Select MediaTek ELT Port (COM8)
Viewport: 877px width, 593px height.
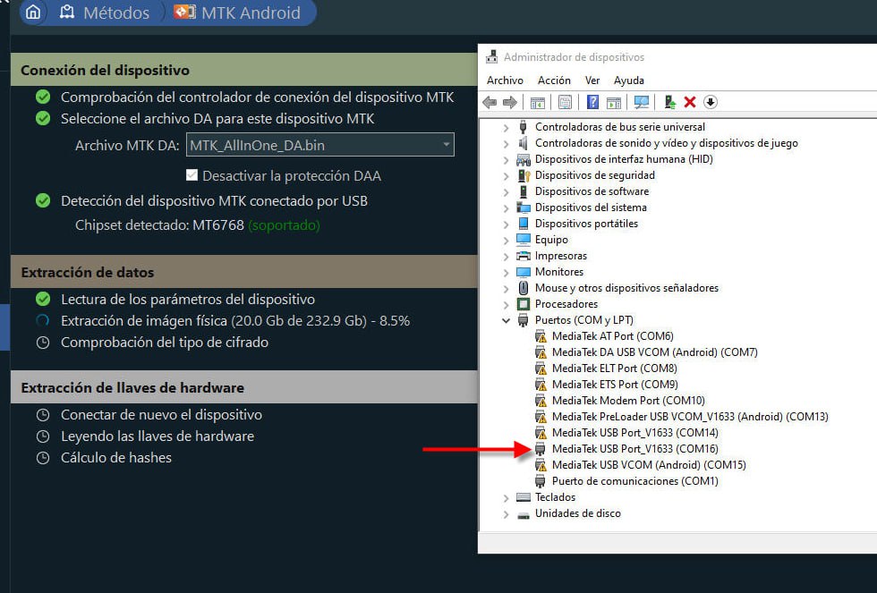pos(614,369)
